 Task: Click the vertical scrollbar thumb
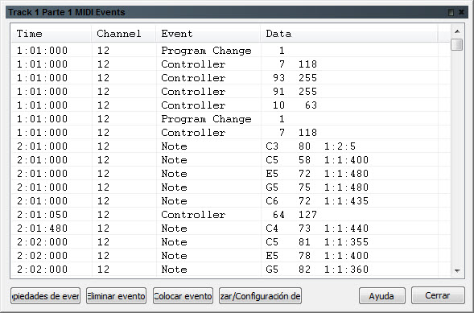pos(457,45)
